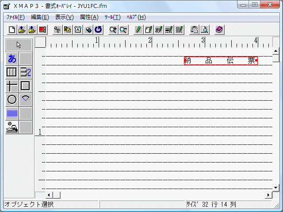Click the pencil with page icon

click(149, 30)
